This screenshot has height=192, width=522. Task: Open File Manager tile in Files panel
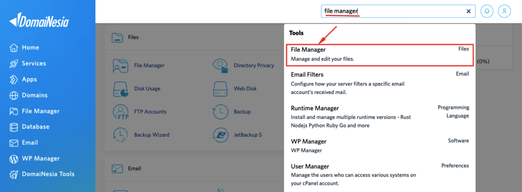point(139,66)
